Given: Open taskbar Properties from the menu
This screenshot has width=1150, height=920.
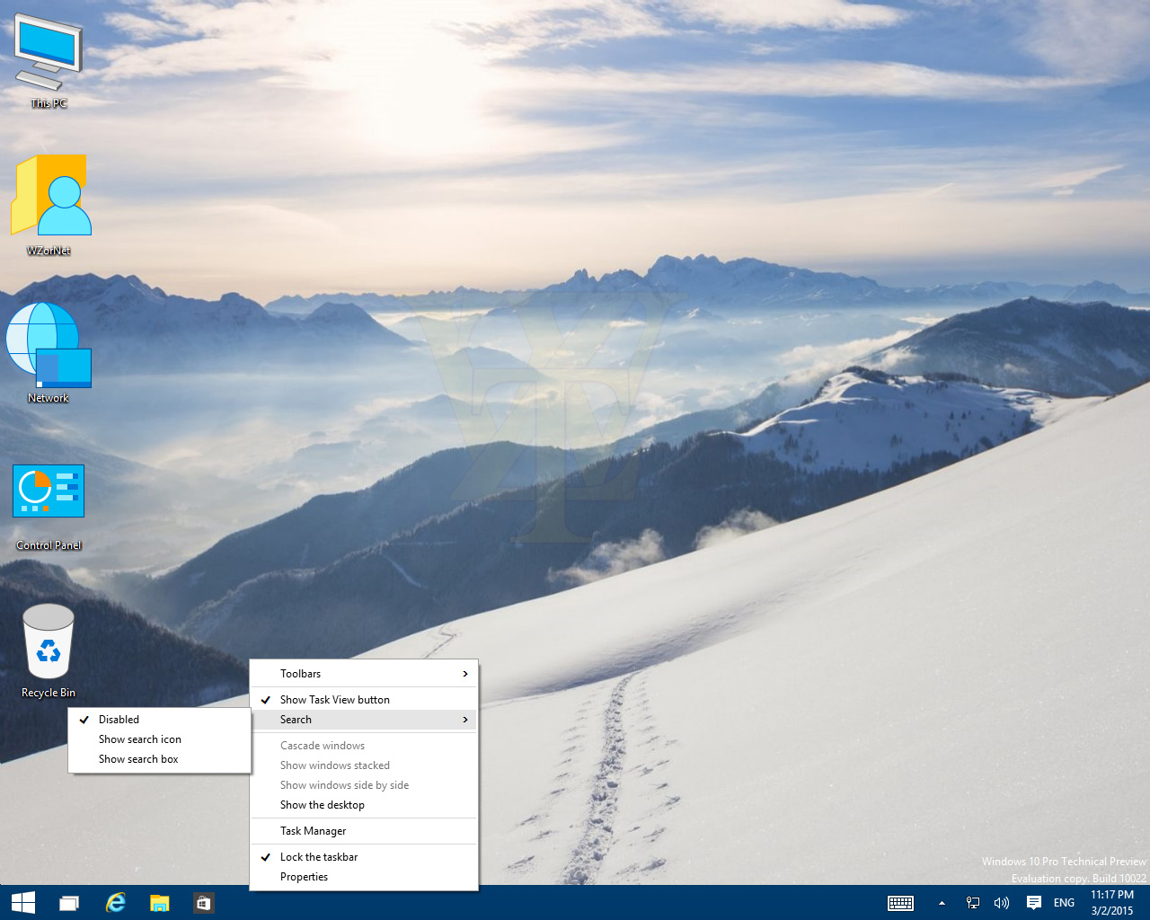Looking at the screenshot, I should tap(304, 877).
